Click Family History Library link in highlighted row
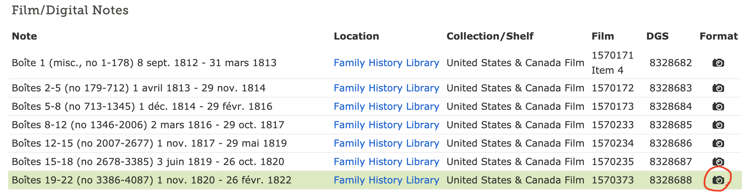 click(386, 180)
